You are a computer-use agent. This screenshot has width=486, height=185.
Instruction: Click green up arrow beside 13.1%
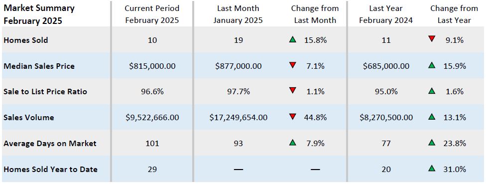(431, 117)
